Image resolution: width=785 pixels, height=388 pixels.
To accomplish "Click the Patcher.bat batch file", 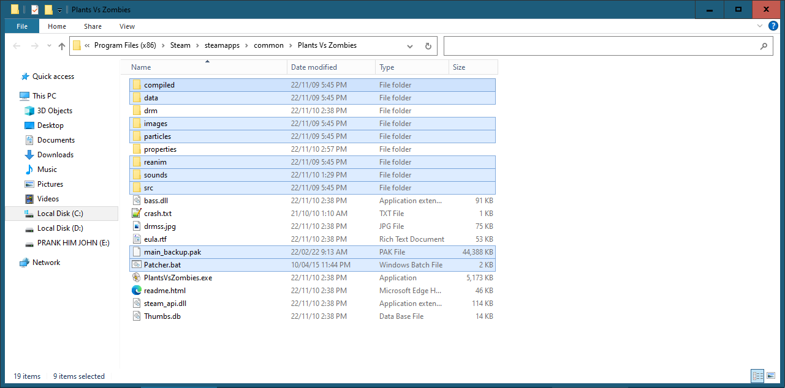I will [313, 265].
